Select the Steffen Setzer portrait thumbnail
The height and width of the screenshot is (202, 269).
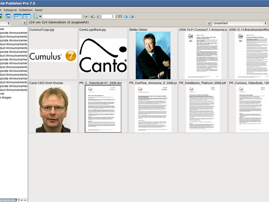[x=153, y=55]
